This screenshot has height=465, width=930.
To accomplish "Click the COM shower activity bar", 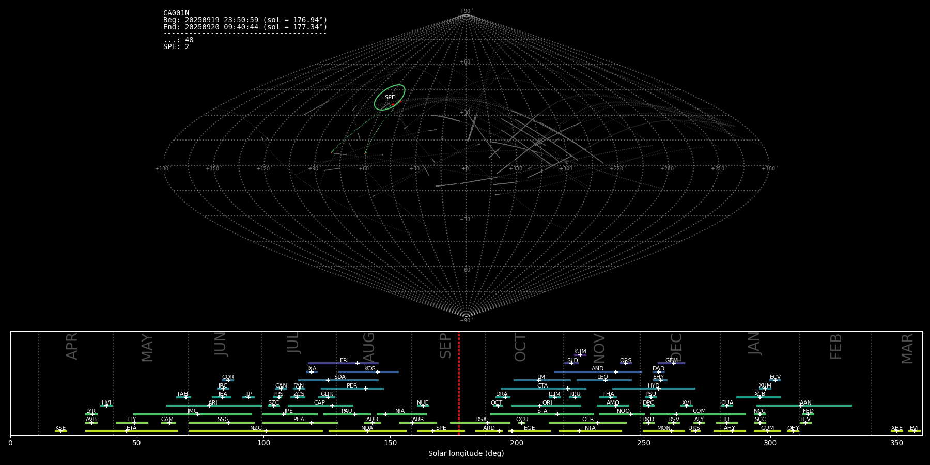I will [698, 414].
